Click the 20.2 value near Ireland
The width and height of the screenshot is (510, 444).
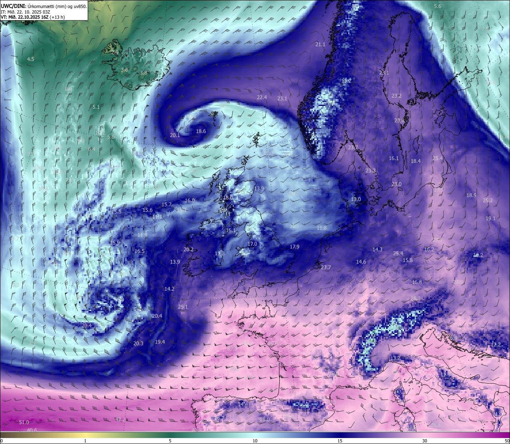tap(188, 250)
